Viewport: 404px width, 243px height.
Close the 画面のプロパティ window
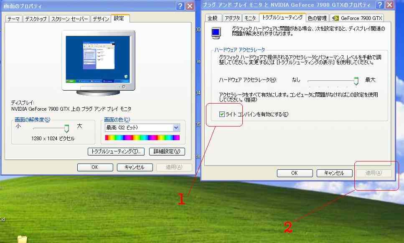coord(190,6)
